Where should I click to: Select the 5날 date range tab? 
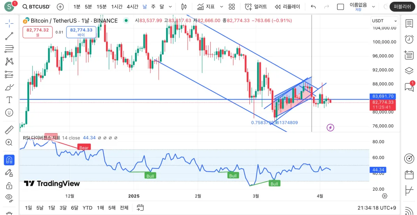click(40, 208)
